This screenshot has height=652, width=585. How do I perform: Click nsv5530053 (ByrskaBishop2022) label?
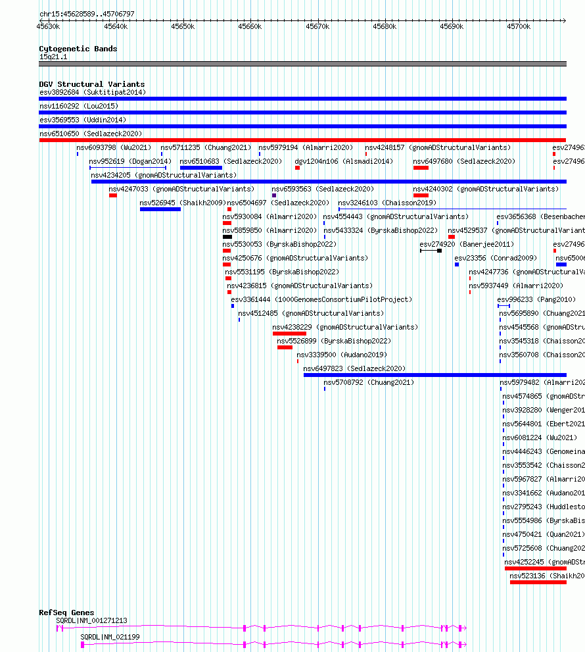pyautogui.click(x=279, y=244)
